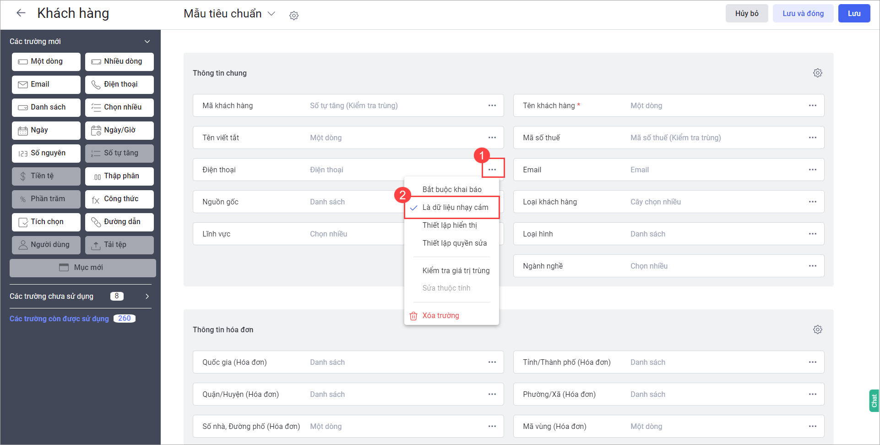Open options for Phường/Xã (Hóa đơn) field
Image resolution: width=880 pixels, height=445 pixels.
pyautogui.click(x=813, y=394)
